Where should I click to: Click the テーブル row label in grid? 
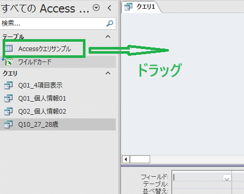click(155, 184)
